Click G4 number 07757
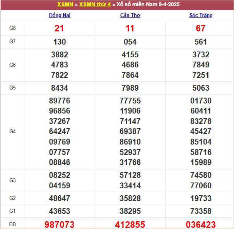This screenshot has height=229, width=234. 60,152
